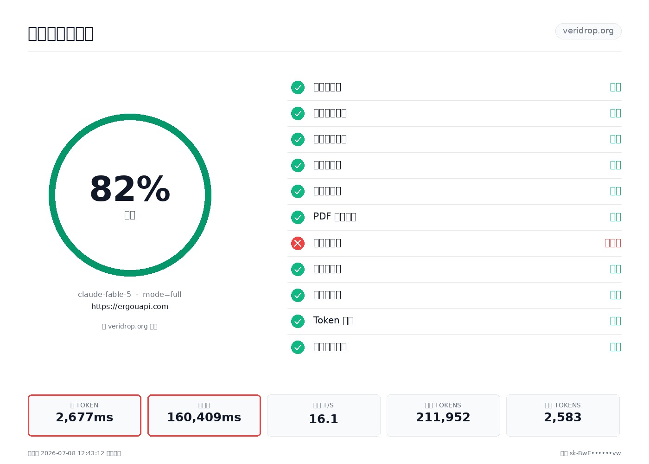Select the Token row label
The image size is (649, 464).
click(333, 321)
